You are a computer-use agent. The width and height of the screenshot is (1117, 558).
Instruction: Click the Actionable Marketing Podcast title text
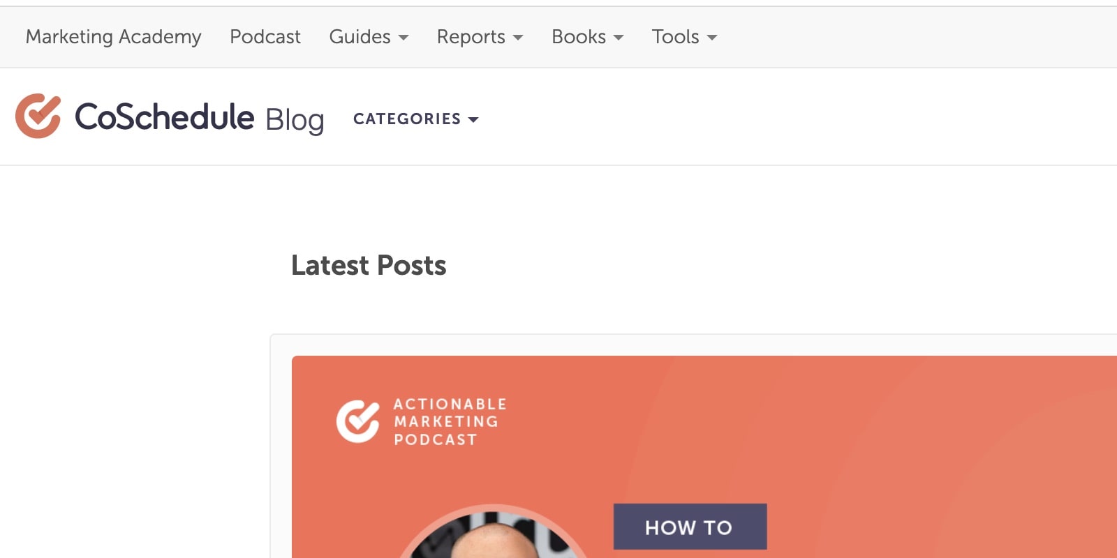click(x=450, y=421)
